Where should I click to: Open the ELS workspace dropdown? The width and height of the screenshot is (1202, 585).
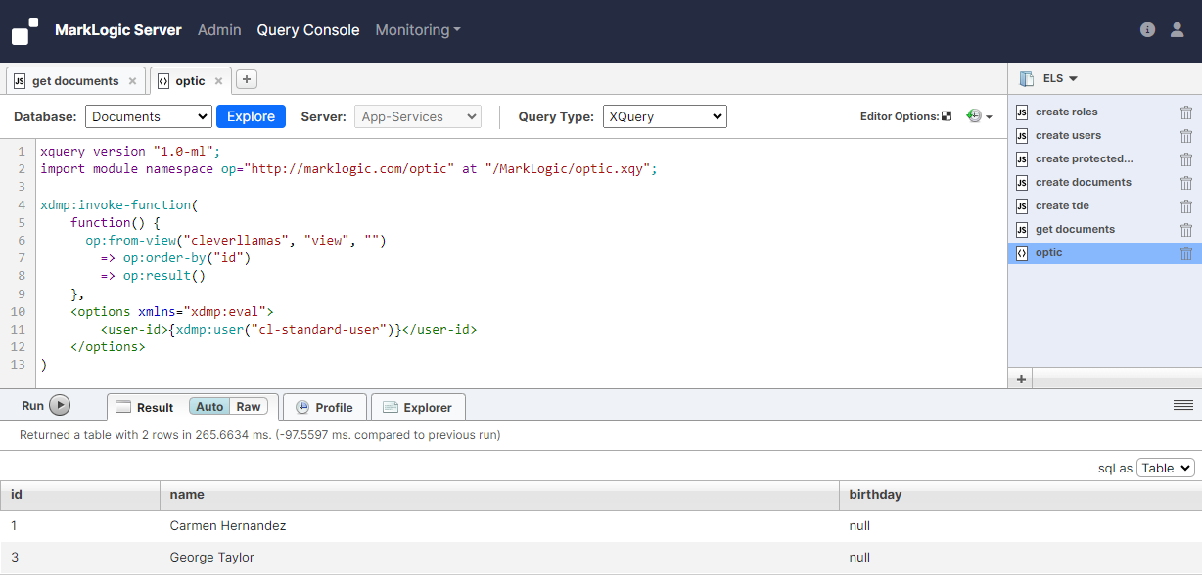(1060, 78)
